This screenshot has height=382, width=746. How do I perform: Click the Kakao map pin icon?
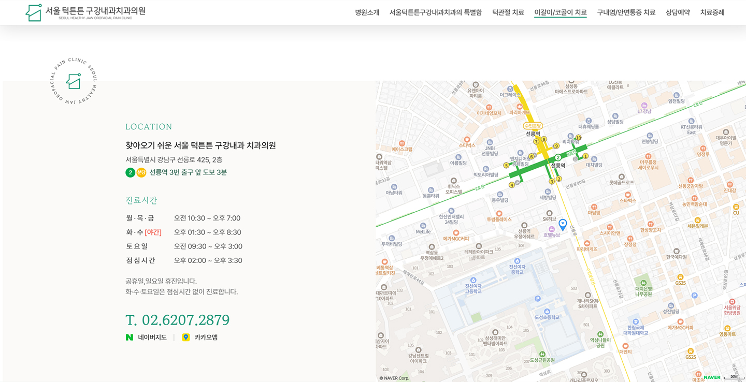(186, 337)
